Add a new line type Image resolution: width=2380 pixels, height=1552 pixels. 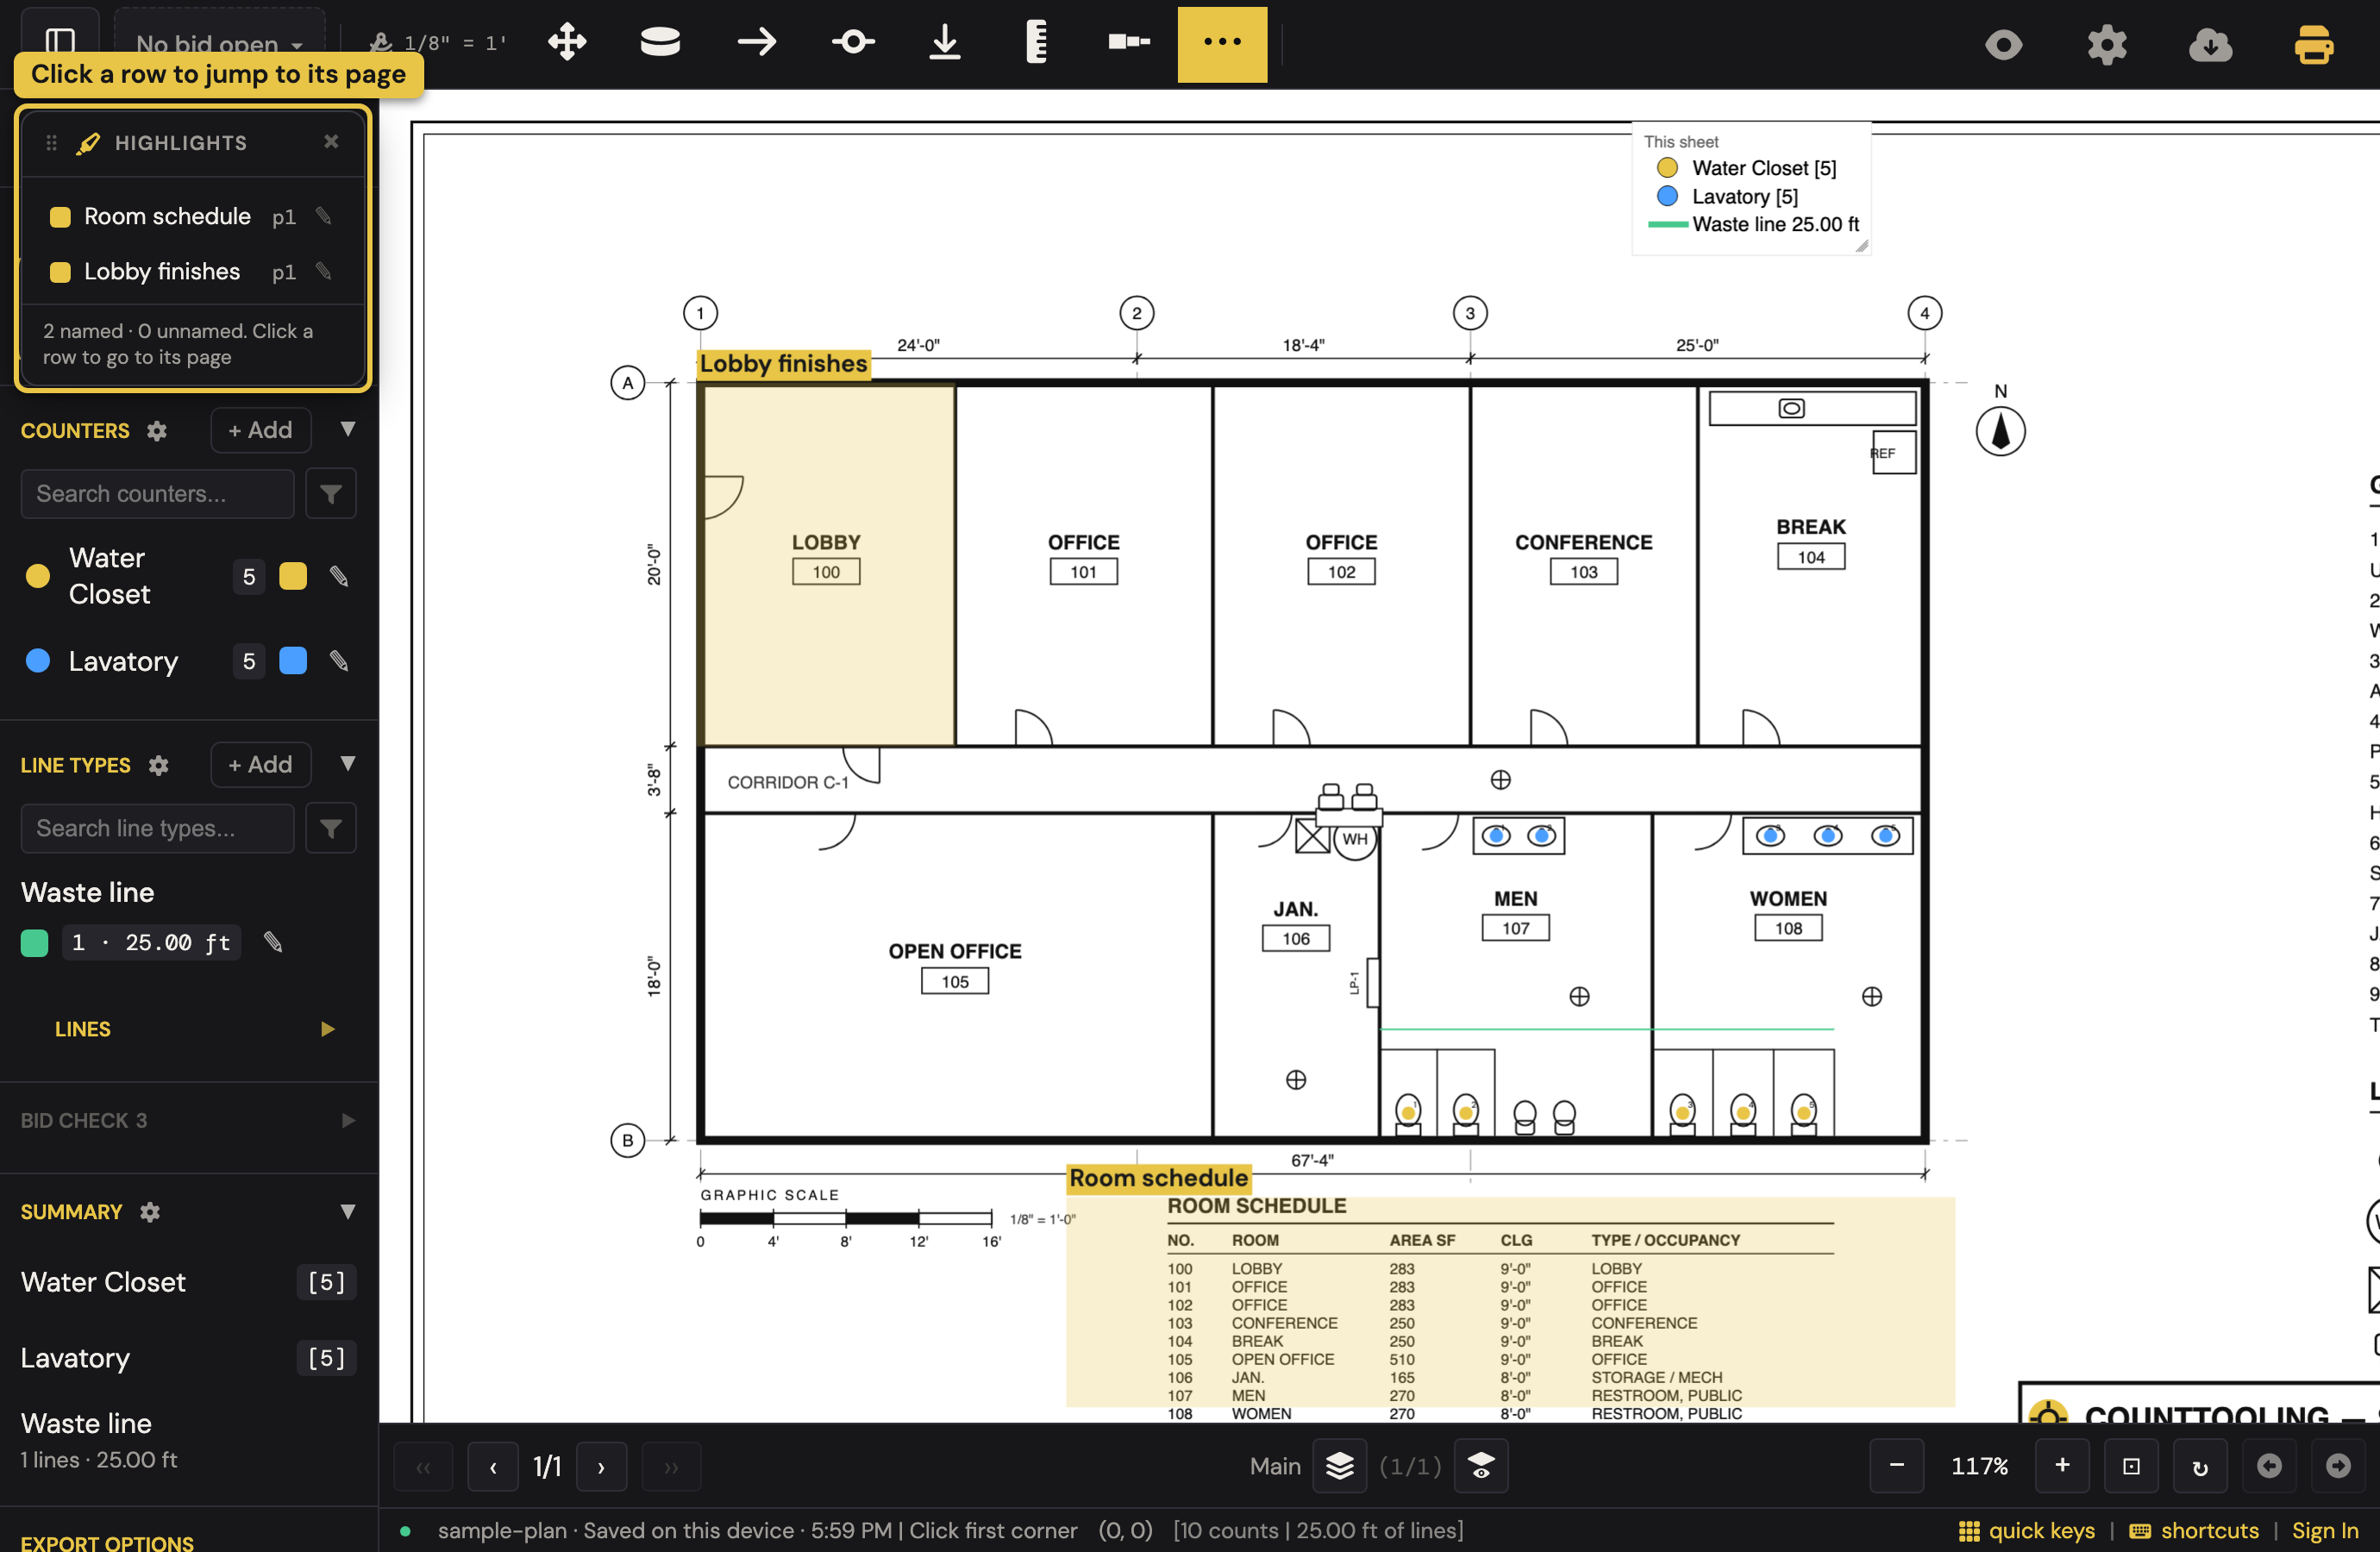tap(260, 764)
